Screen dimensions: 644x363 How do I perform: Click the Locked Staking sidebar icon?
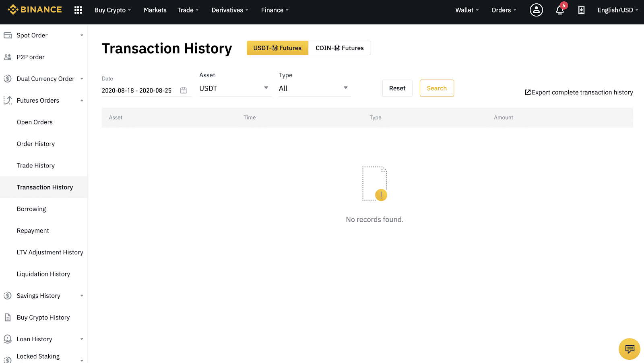point(8,360)
